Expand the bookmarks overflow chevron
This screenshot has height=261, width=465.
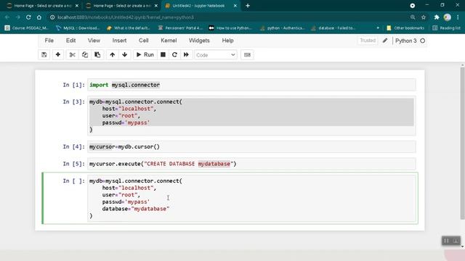point(378,28)
